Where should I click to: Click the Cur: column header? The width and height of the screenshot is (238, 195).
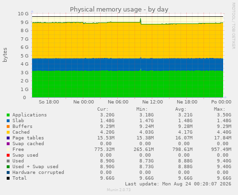click(103, 109)
